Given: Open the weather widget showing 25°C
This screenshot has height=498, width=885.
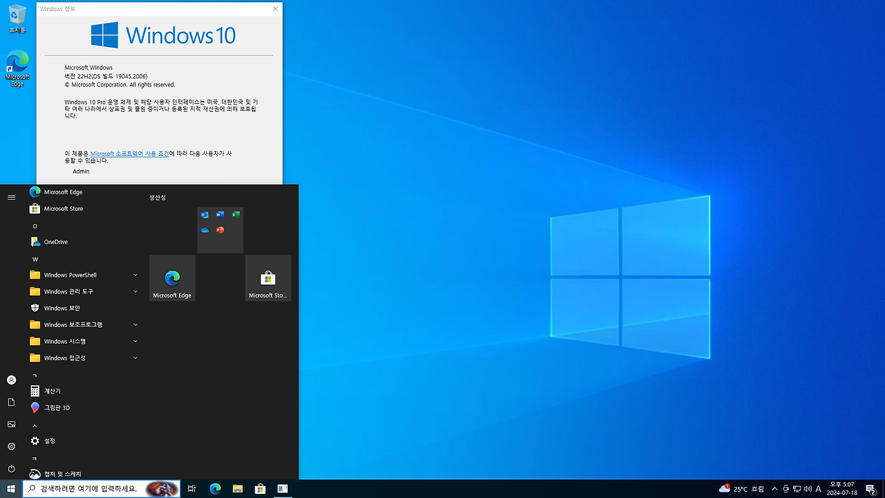Looking at the screenshot, I should (x=742, y=489).
